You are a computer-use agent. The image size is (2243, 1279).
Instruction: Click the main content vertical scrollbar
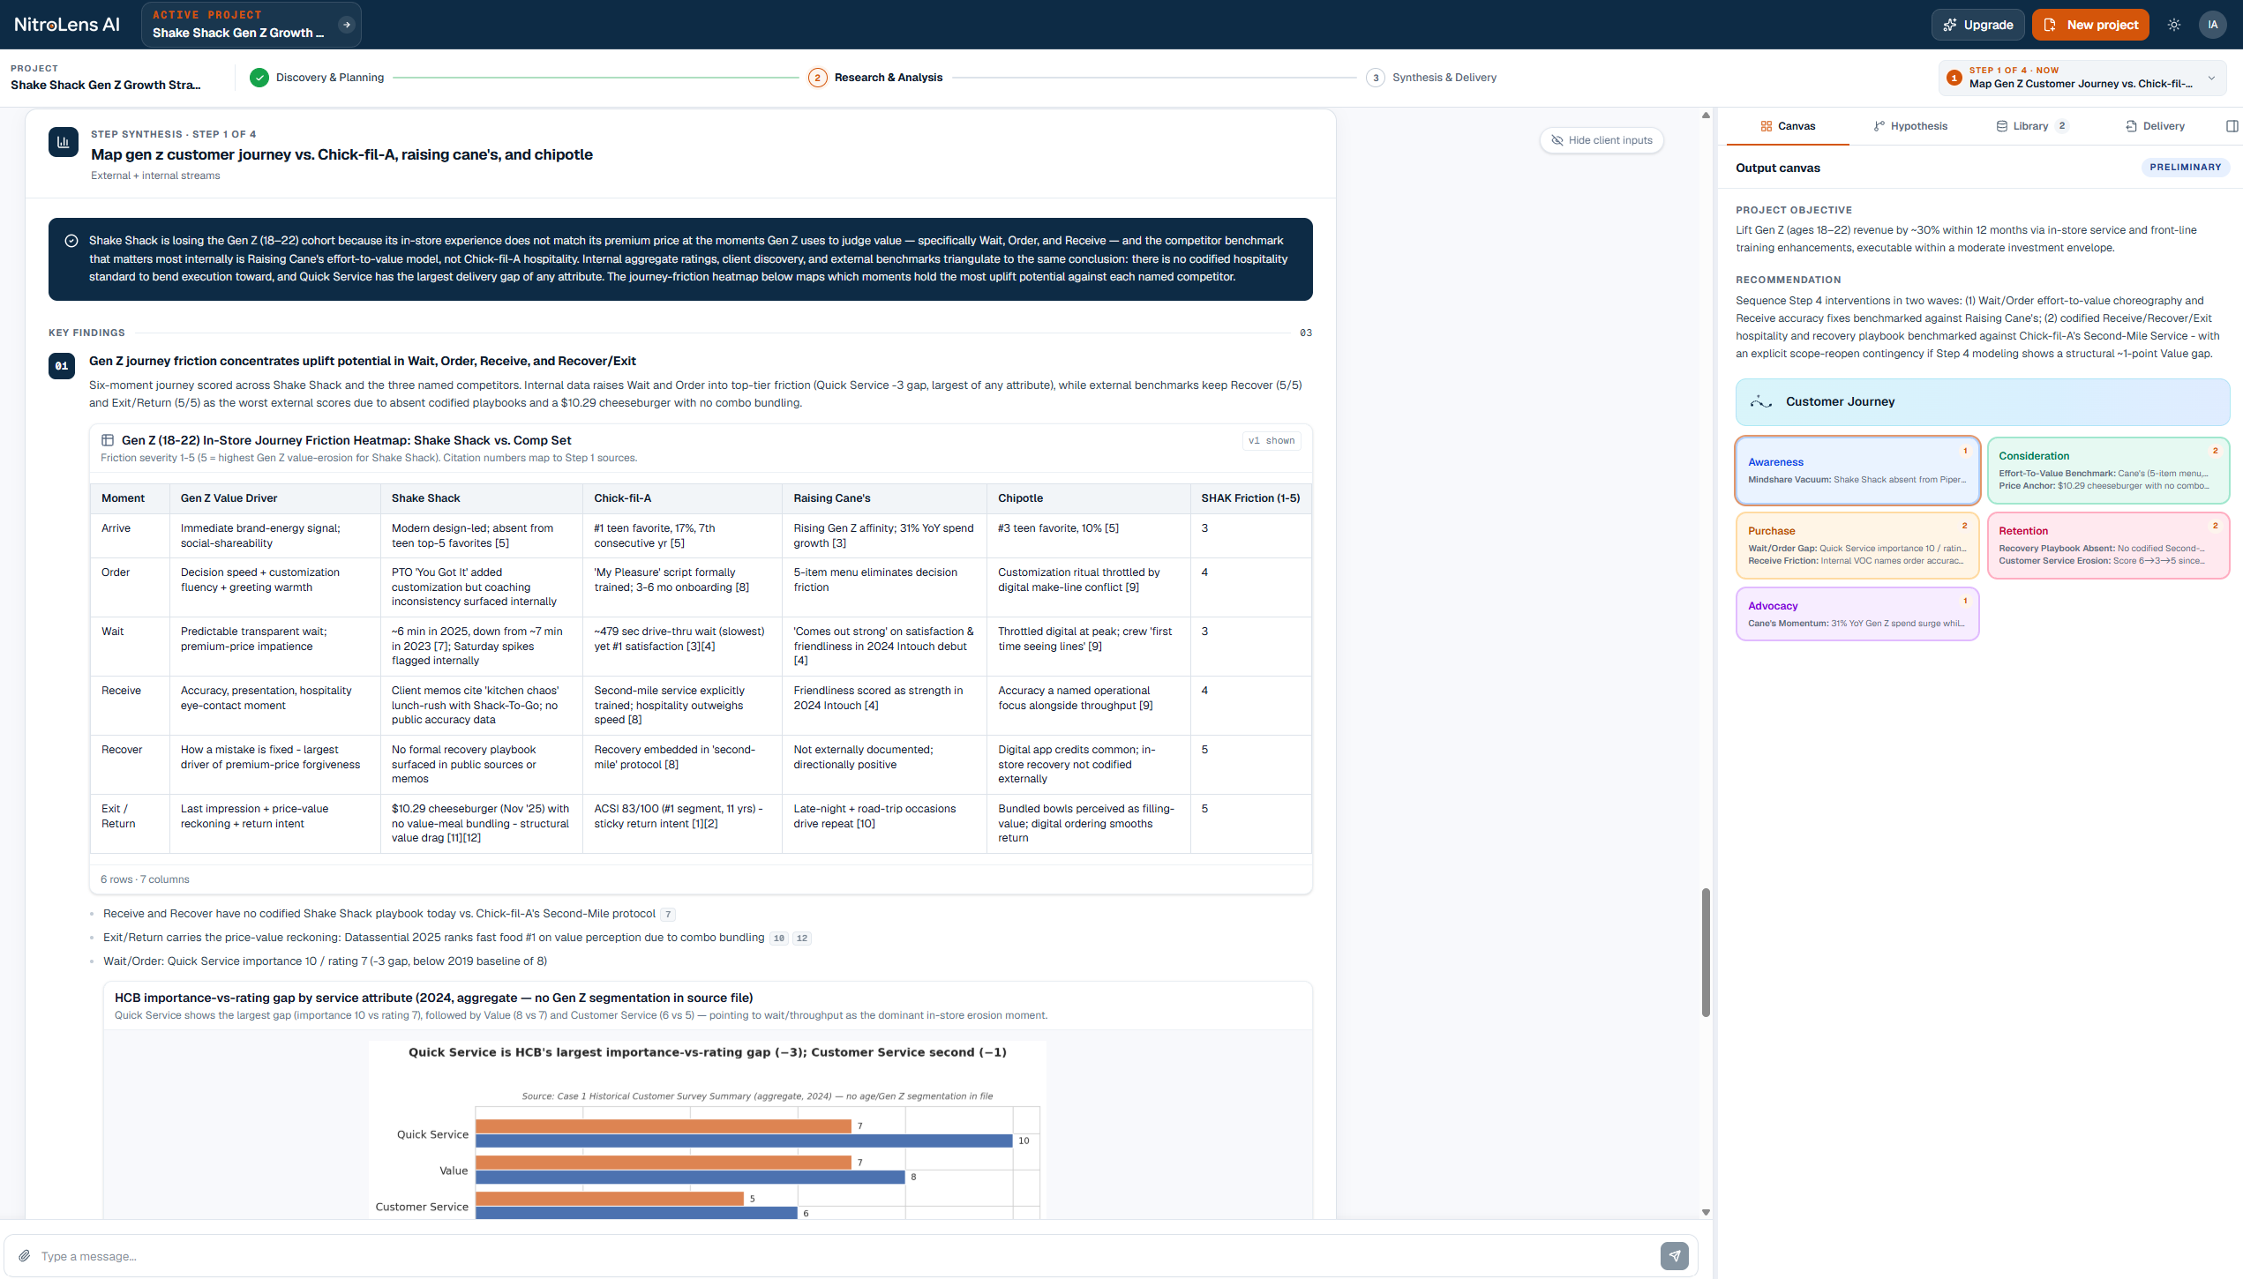point(1706,953)
